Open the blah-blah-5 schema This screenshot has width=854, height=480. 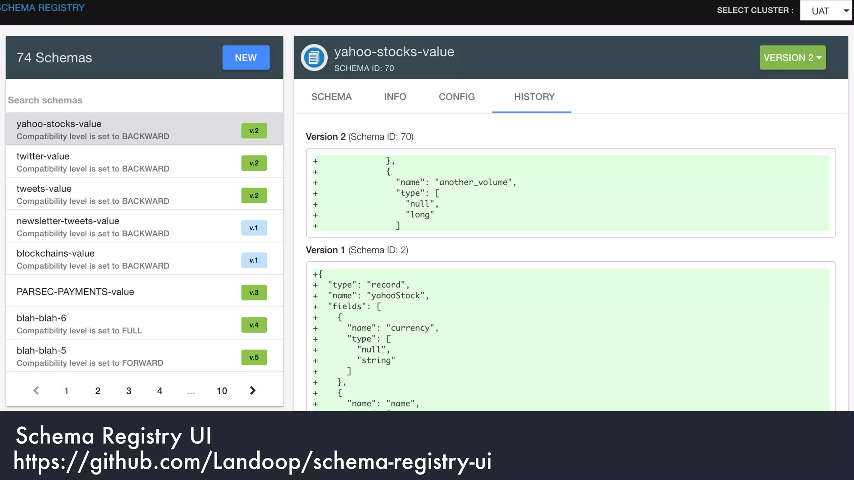pos(144,356)
